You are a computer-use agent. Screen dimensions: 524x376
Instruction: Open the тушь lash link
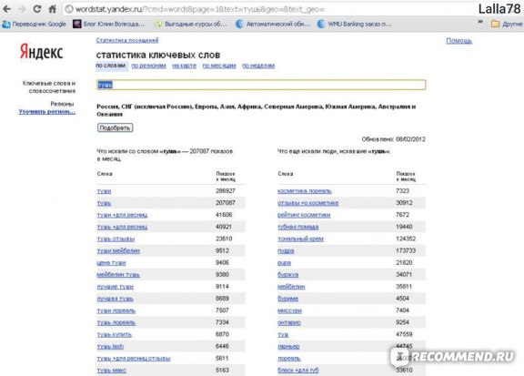[x=110, y=347]
